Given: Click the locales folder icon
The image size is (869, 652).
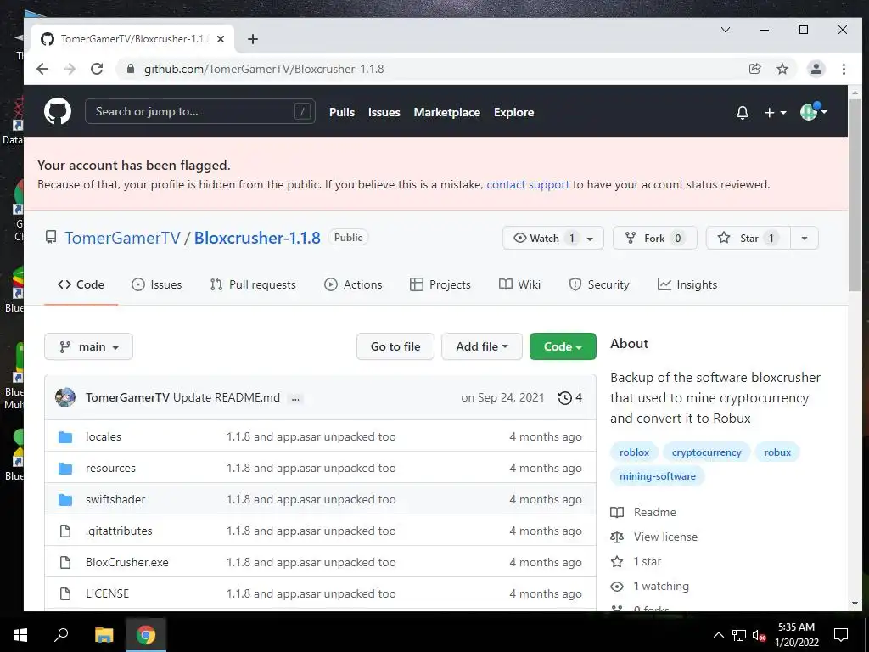Looking at the screenshot, I should (65, 437).
